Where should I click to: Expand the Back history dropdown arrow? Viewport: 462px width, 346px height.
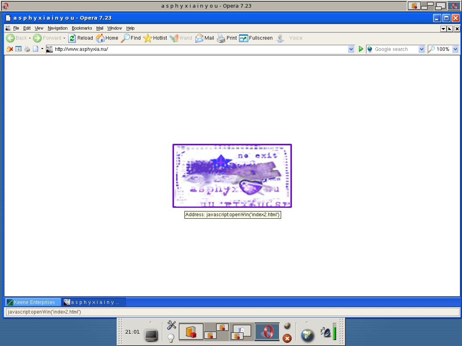(x=30, y=38)
